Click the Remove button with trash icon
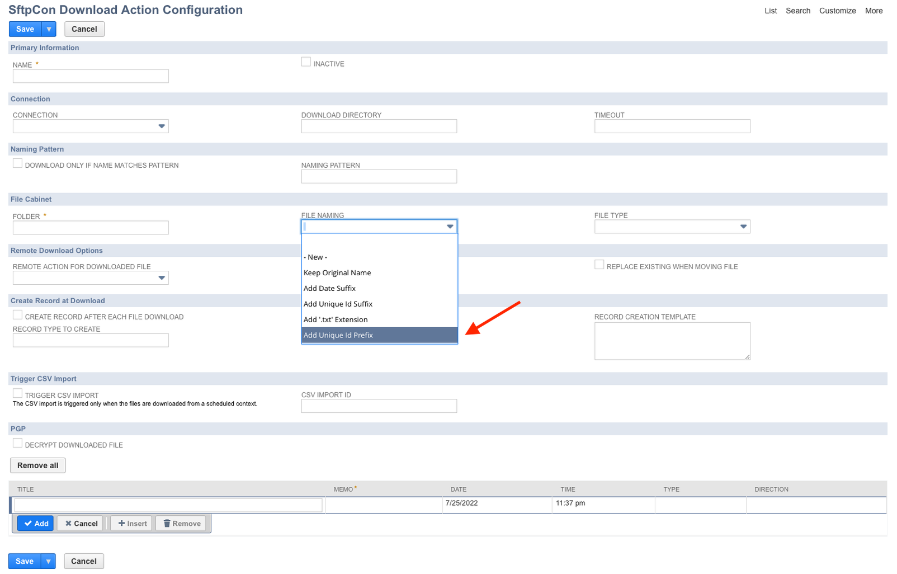This screenshot has height=574, width=897. point(181,524)
